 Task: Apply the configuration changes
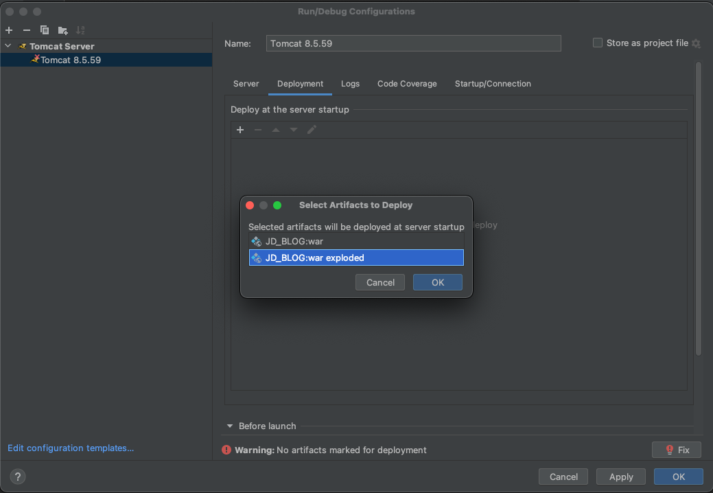click(620, 477)
